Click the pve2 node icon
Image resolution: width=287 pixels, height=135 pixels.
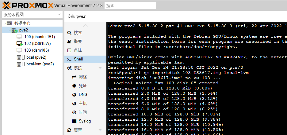tap(14, 30)
